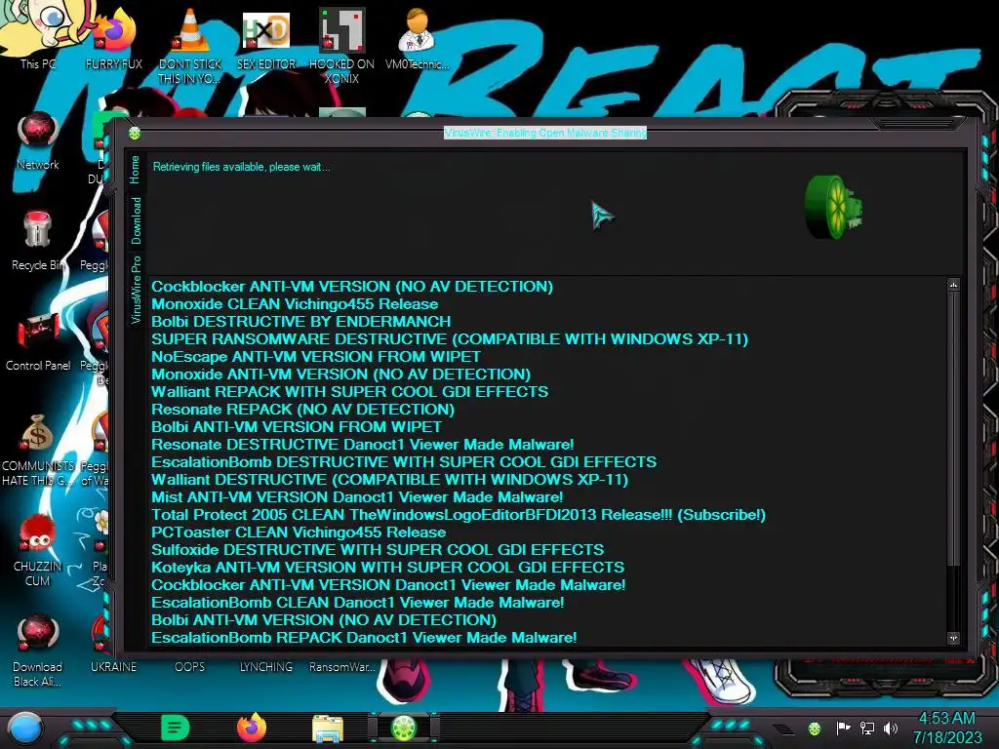Viewport: 999px width, 749px height.
Task: Select Resonate REPACK (NO AV DETECTION) entry
Action: (x=302, y=409)
